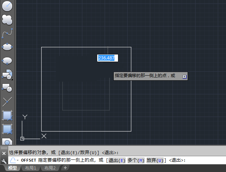The width and height of the screenshot is (226, 172).
Task: Select the Elliptical Arc tool
Action: 7,61
